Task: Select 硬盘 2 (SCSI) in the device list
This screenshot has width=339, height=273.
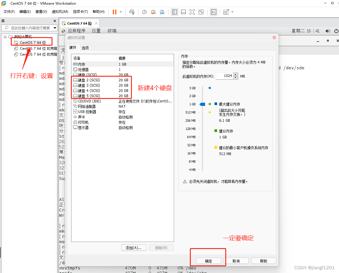Action: pyautogui.click(x=123, y=80)
